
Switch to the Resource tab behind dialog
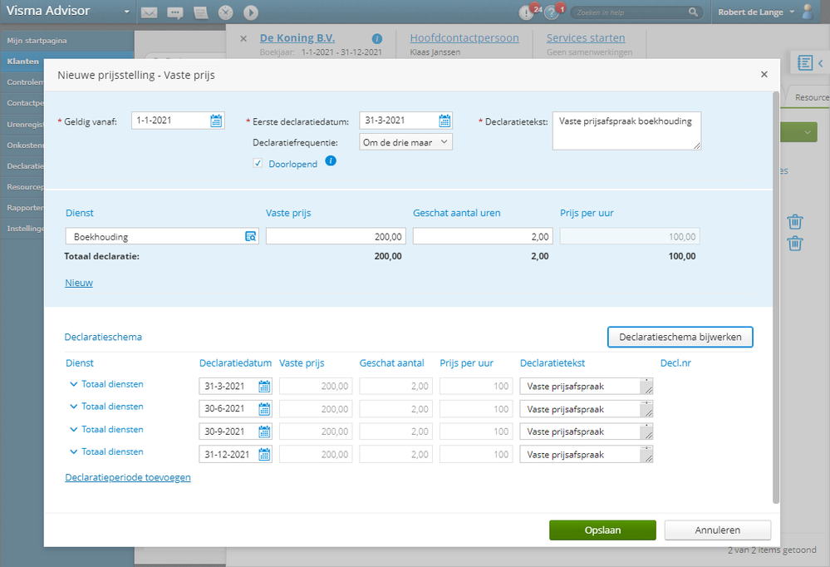pyautogui.click(x=810, y=97)
